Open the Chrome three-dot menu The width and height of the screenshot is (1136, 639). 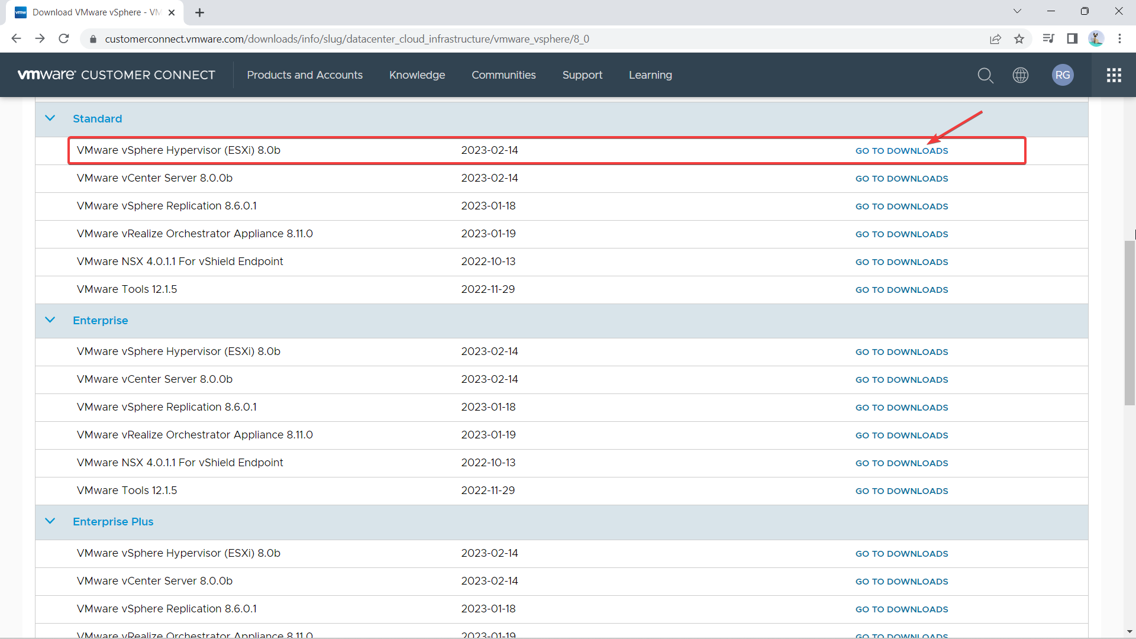click(x=1119, y=38)
